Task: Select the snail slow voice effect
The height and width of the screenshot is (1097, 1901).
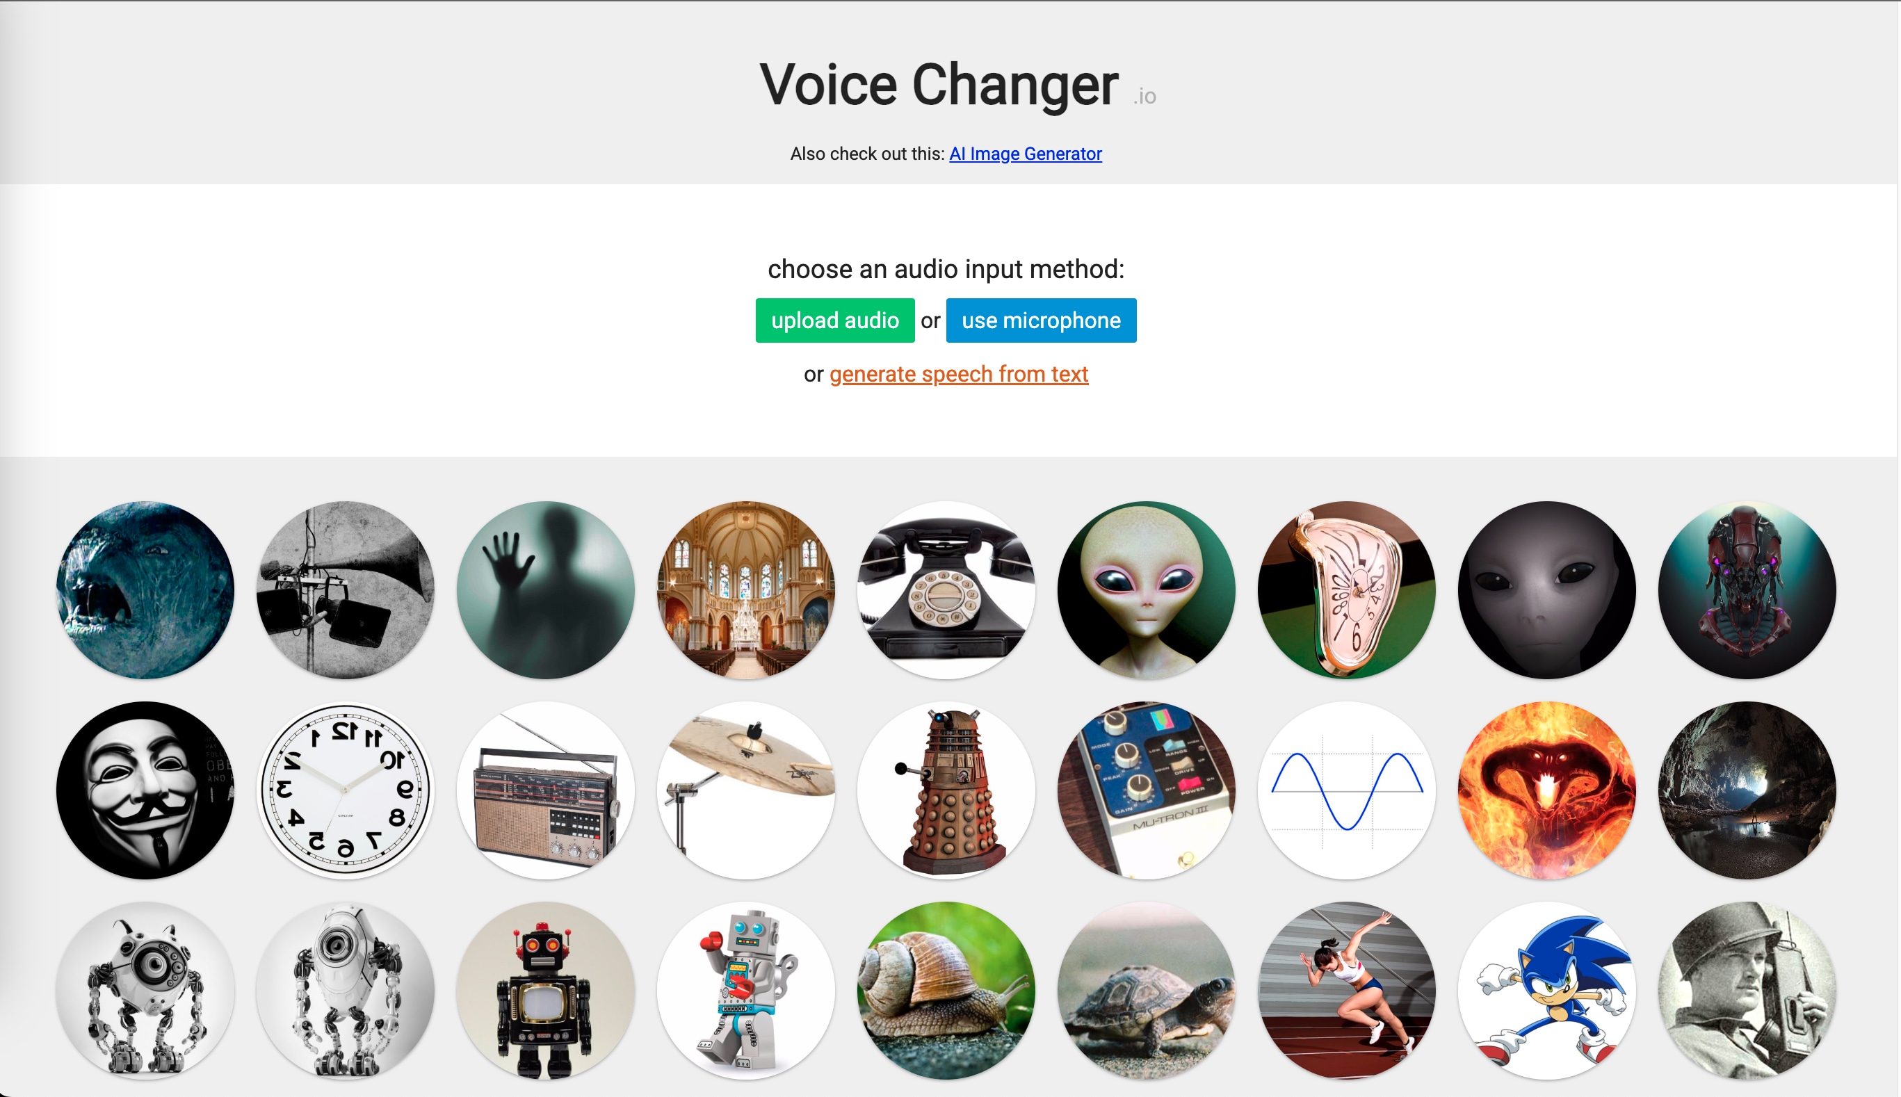Action: (946, 991)
